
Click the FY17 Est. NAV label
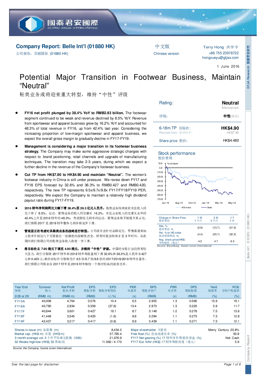point(163,342)
